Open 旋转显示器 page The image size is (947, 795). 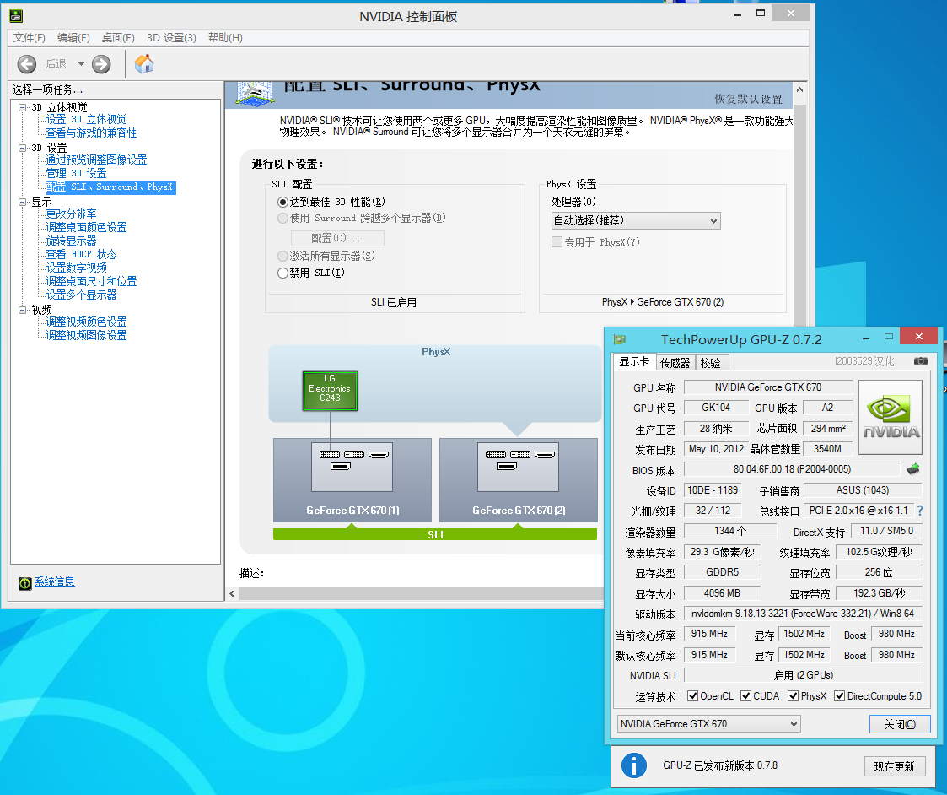[x=72, y=241]
